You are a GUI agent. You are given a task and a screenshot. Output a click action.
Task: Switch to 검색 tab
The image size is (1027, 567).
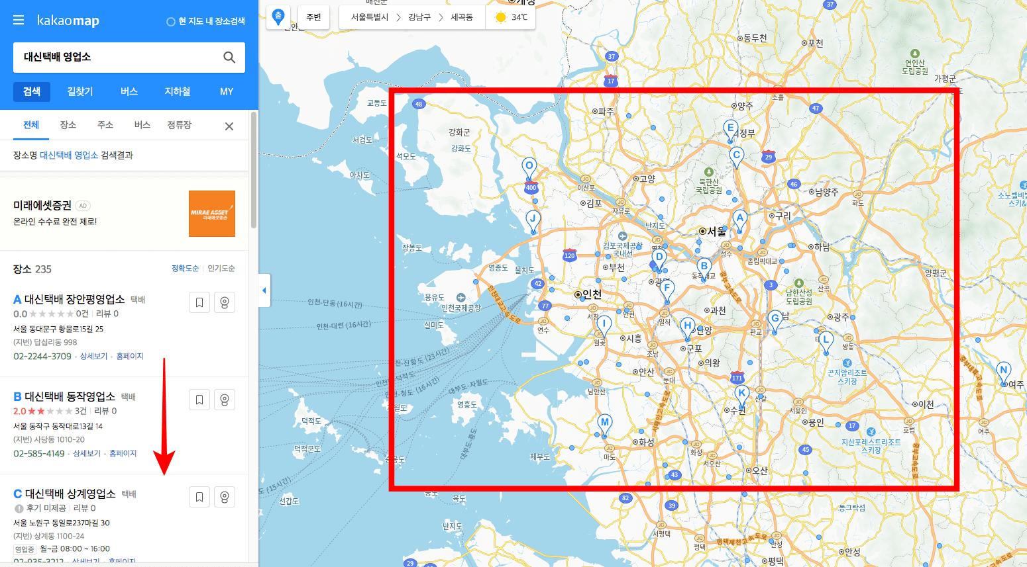32,91
